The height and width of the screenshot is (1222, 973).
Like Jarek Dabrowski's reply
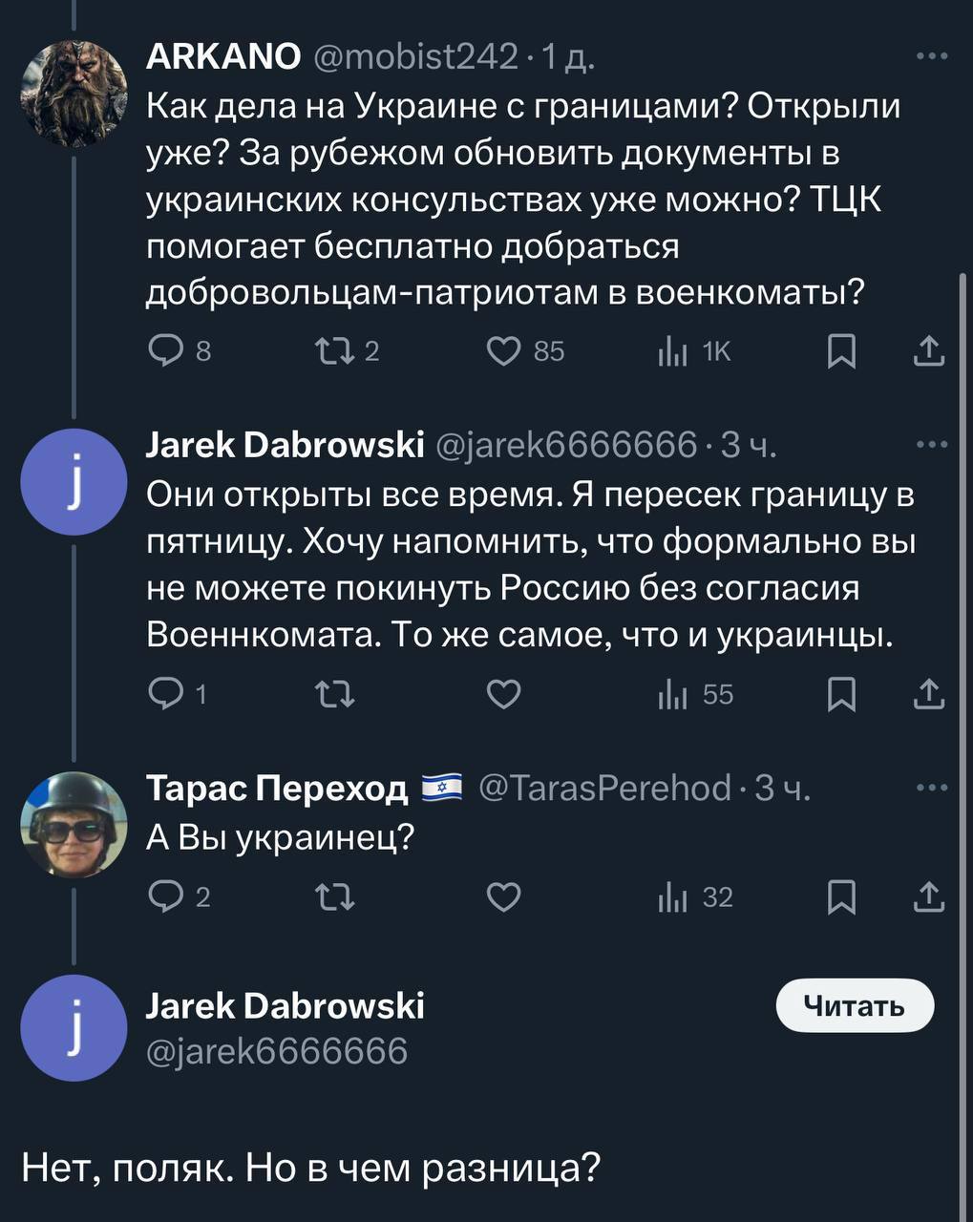point(503,695)
